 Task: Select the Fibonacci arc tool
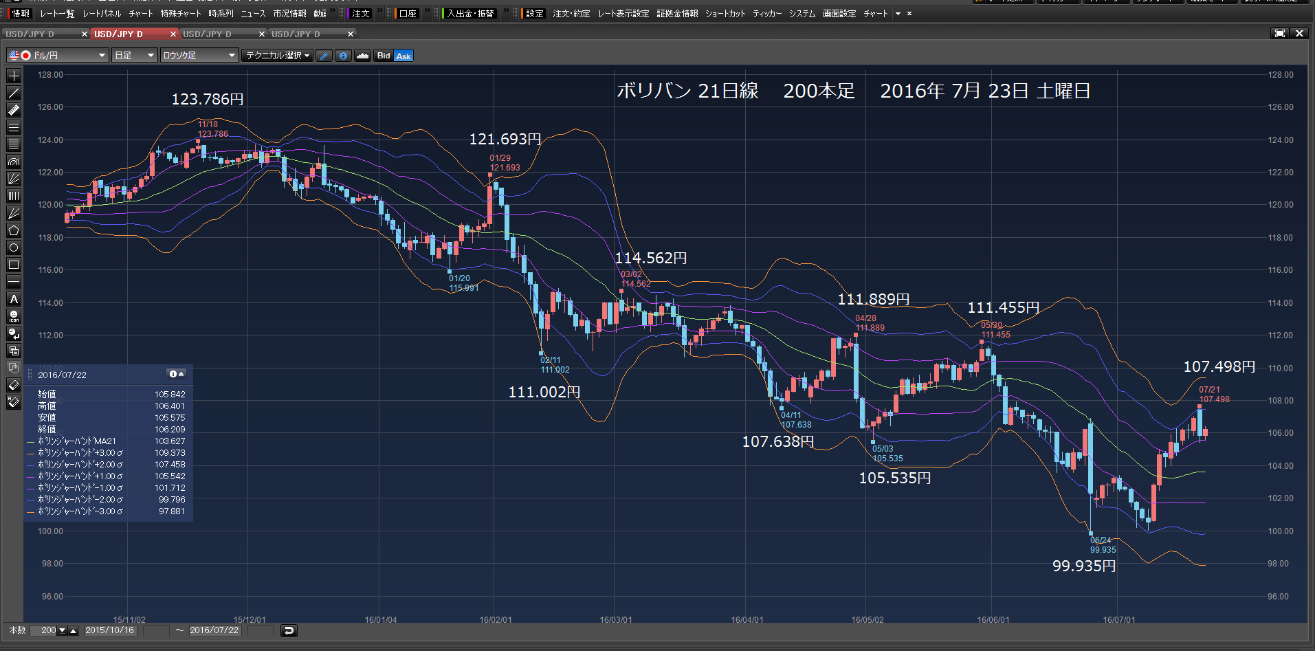(14, 162)
